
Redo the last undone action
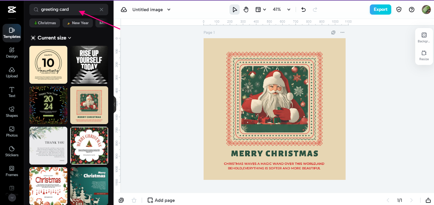[x=315, y=9]
